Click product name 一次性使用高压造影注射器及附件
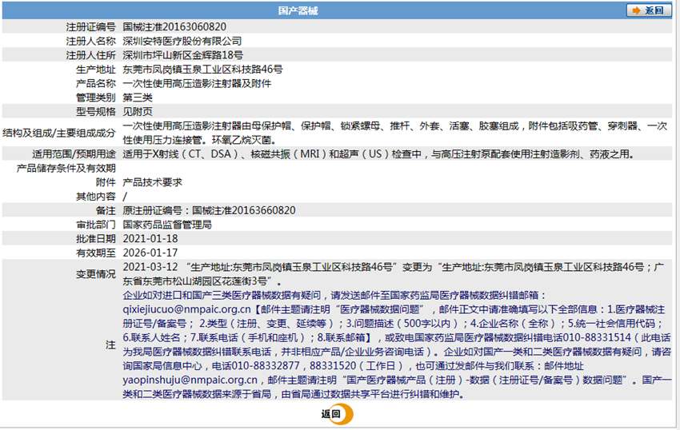The image size is (680, 430). (x=197, y=83)
